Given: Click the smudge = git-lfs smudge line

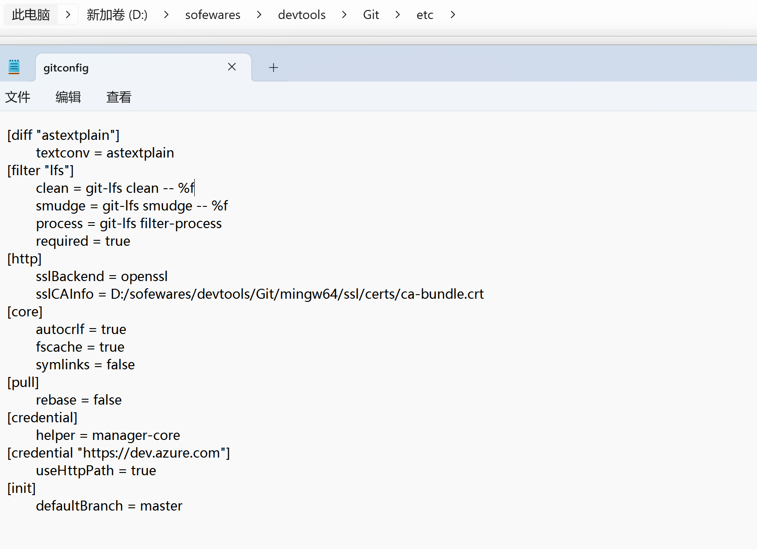Looking at the screenshot, I should [132, 205].
